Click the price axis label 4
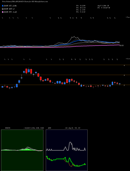 point(124,66)
